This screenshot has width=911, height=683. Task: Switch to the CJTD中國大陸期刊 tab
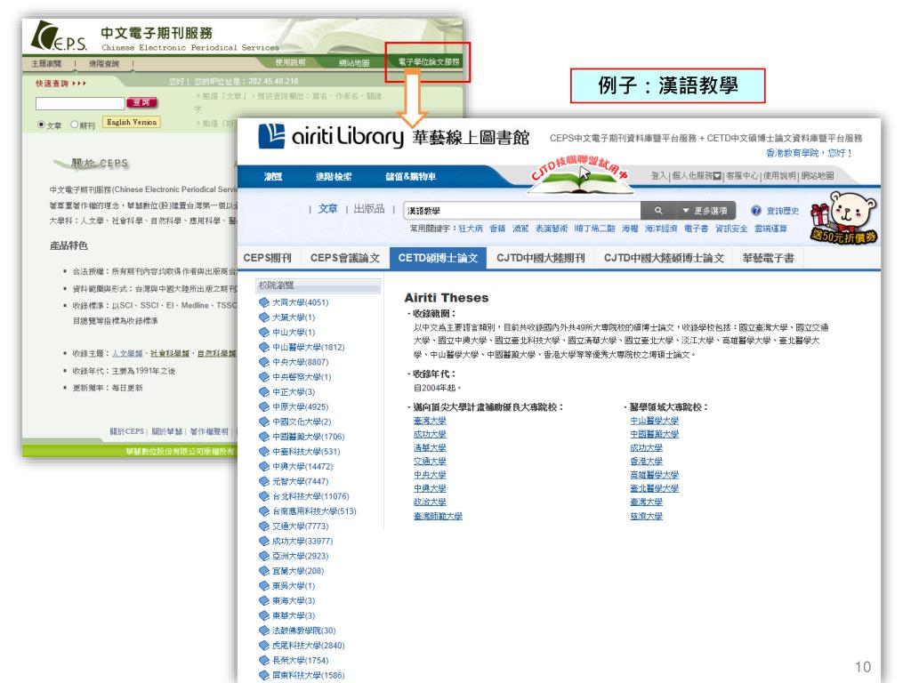tap(540, 258)
